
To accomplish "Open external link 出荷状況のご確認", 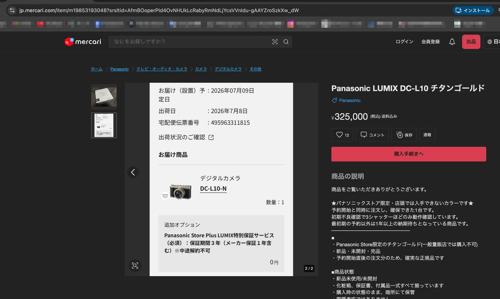I will click(x=186, y=137).
